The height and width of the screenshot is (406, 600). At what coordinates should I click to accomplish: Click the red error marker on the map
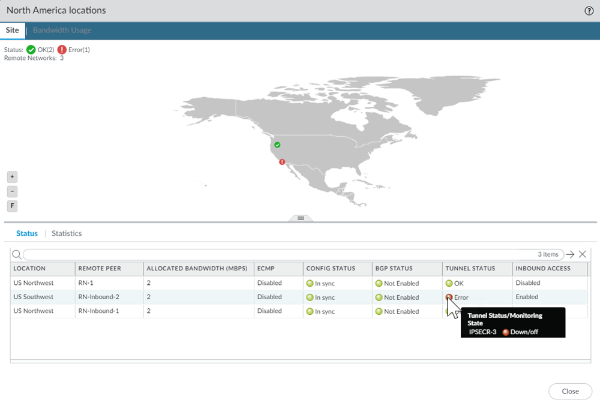tap(281, 161)
